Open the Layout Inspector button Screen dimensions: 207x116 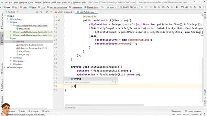click(193, 111)
